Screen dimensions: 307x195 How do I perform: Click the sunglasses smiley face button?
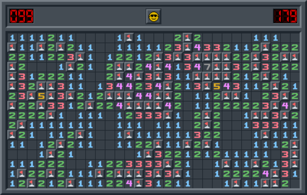[153, 16]
